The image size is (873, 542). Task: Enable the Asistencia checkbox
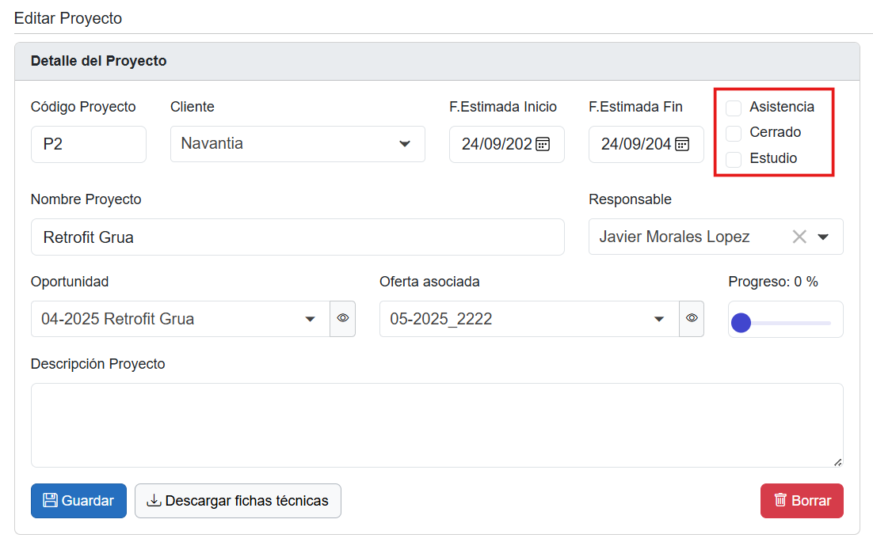tap(734, 108)
